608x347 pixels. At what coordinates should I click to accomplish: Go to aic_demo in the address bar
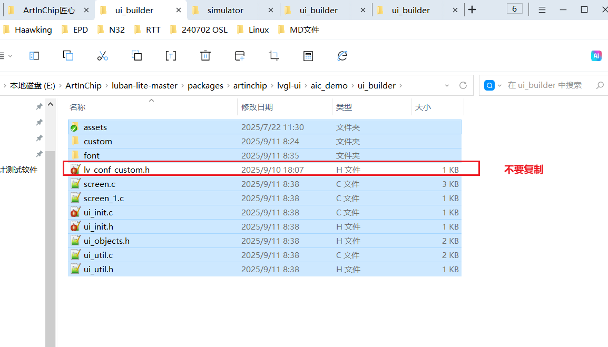click(x=329, y=86)
